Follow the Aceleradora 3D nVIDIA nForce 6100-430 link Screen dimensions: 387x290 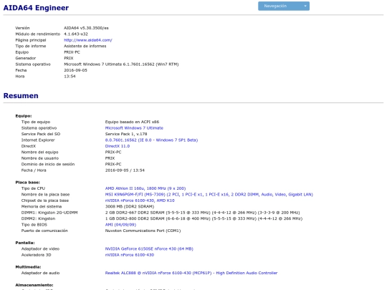tap(130, 255)
